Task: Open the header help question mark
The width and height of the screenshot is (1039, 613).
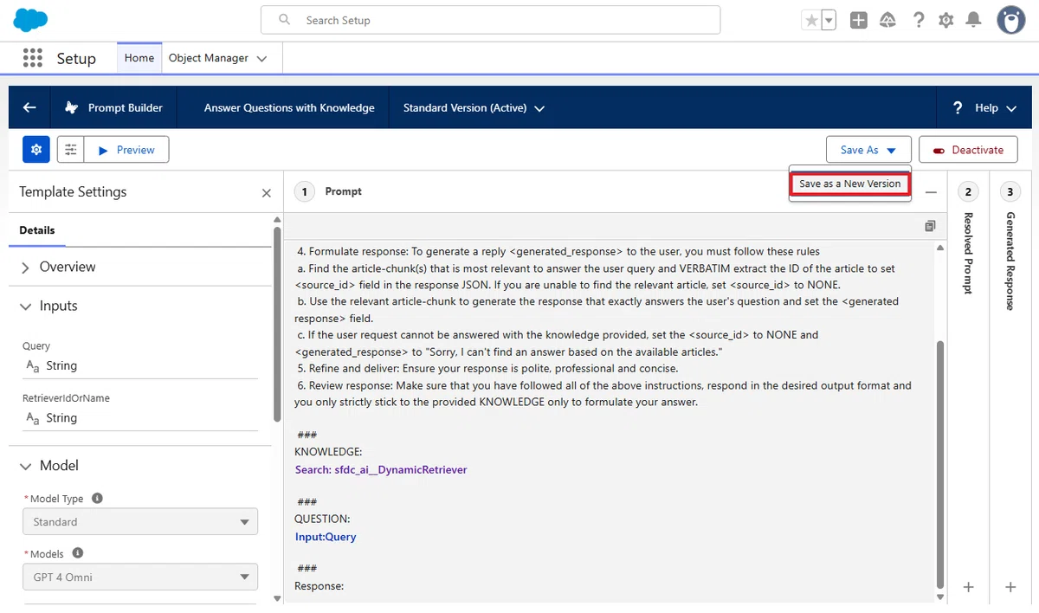Action: coord(919,20)
